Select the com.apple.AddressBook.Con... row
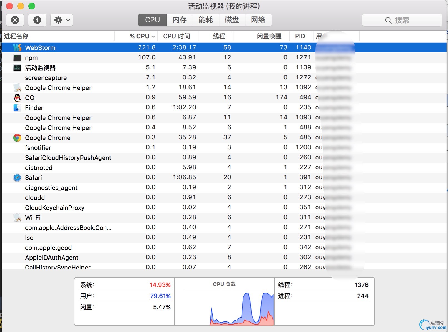Viewport: 448px width, 332px height. (224, 228)
